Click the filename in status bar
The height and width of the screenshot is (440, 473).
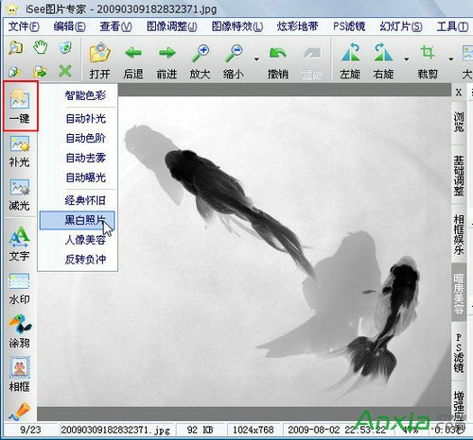[x=115, y=430]
